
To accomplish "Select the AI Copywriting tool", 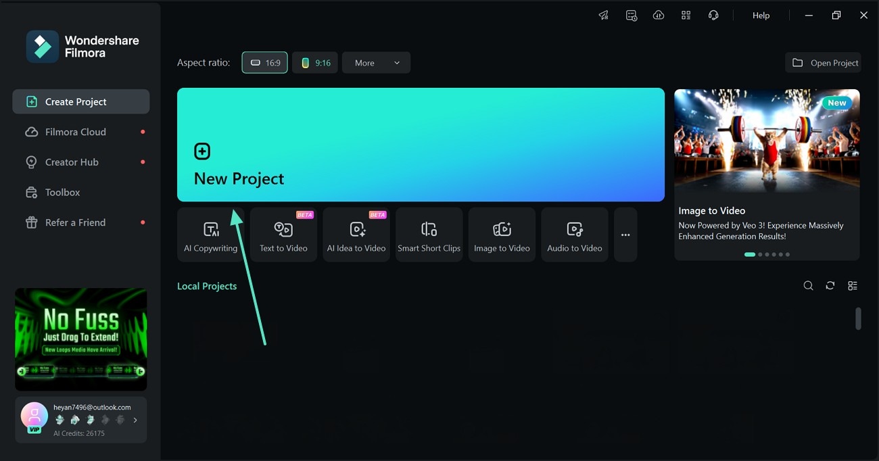I will click(210, 233).
